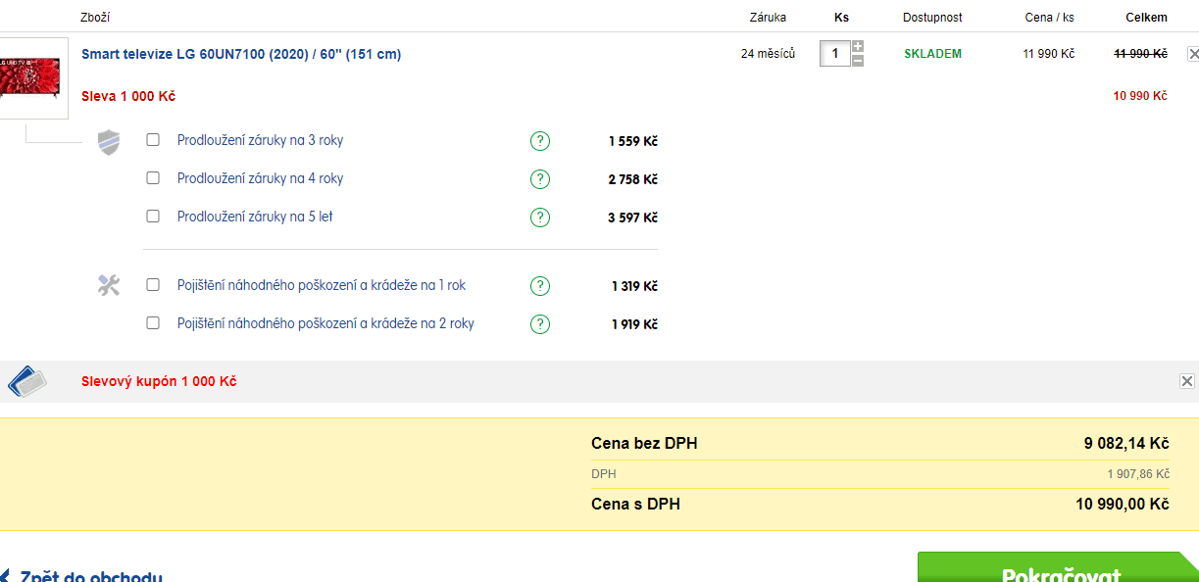Open help for 3-year warranty extension
This screenshot has height=582, width=1199.
(x=539, y=141)
